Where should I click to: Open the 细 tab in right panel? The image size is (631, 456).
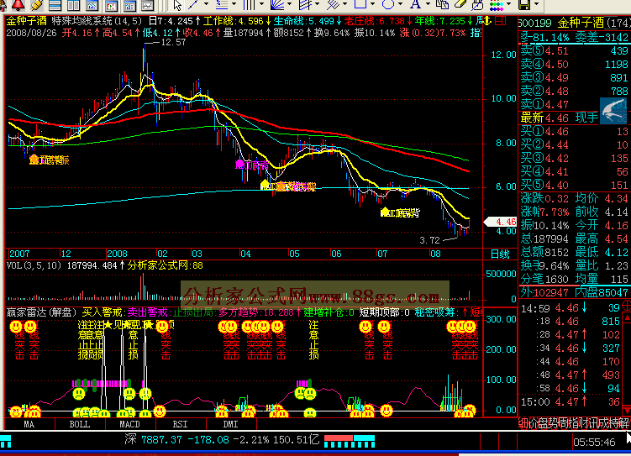click(523, 423)
